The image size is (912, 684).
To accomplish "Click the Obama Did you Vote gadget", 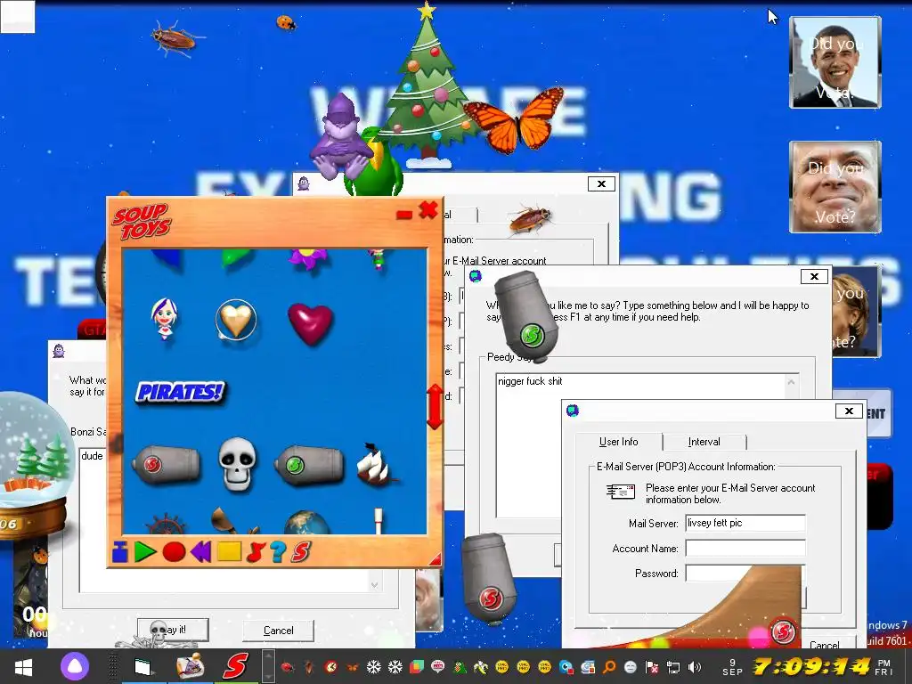I will (835, 62).
